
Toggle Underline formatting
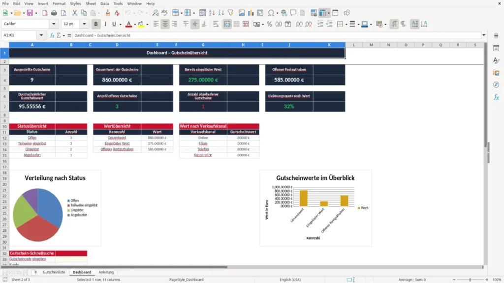(x=114, y=24)
